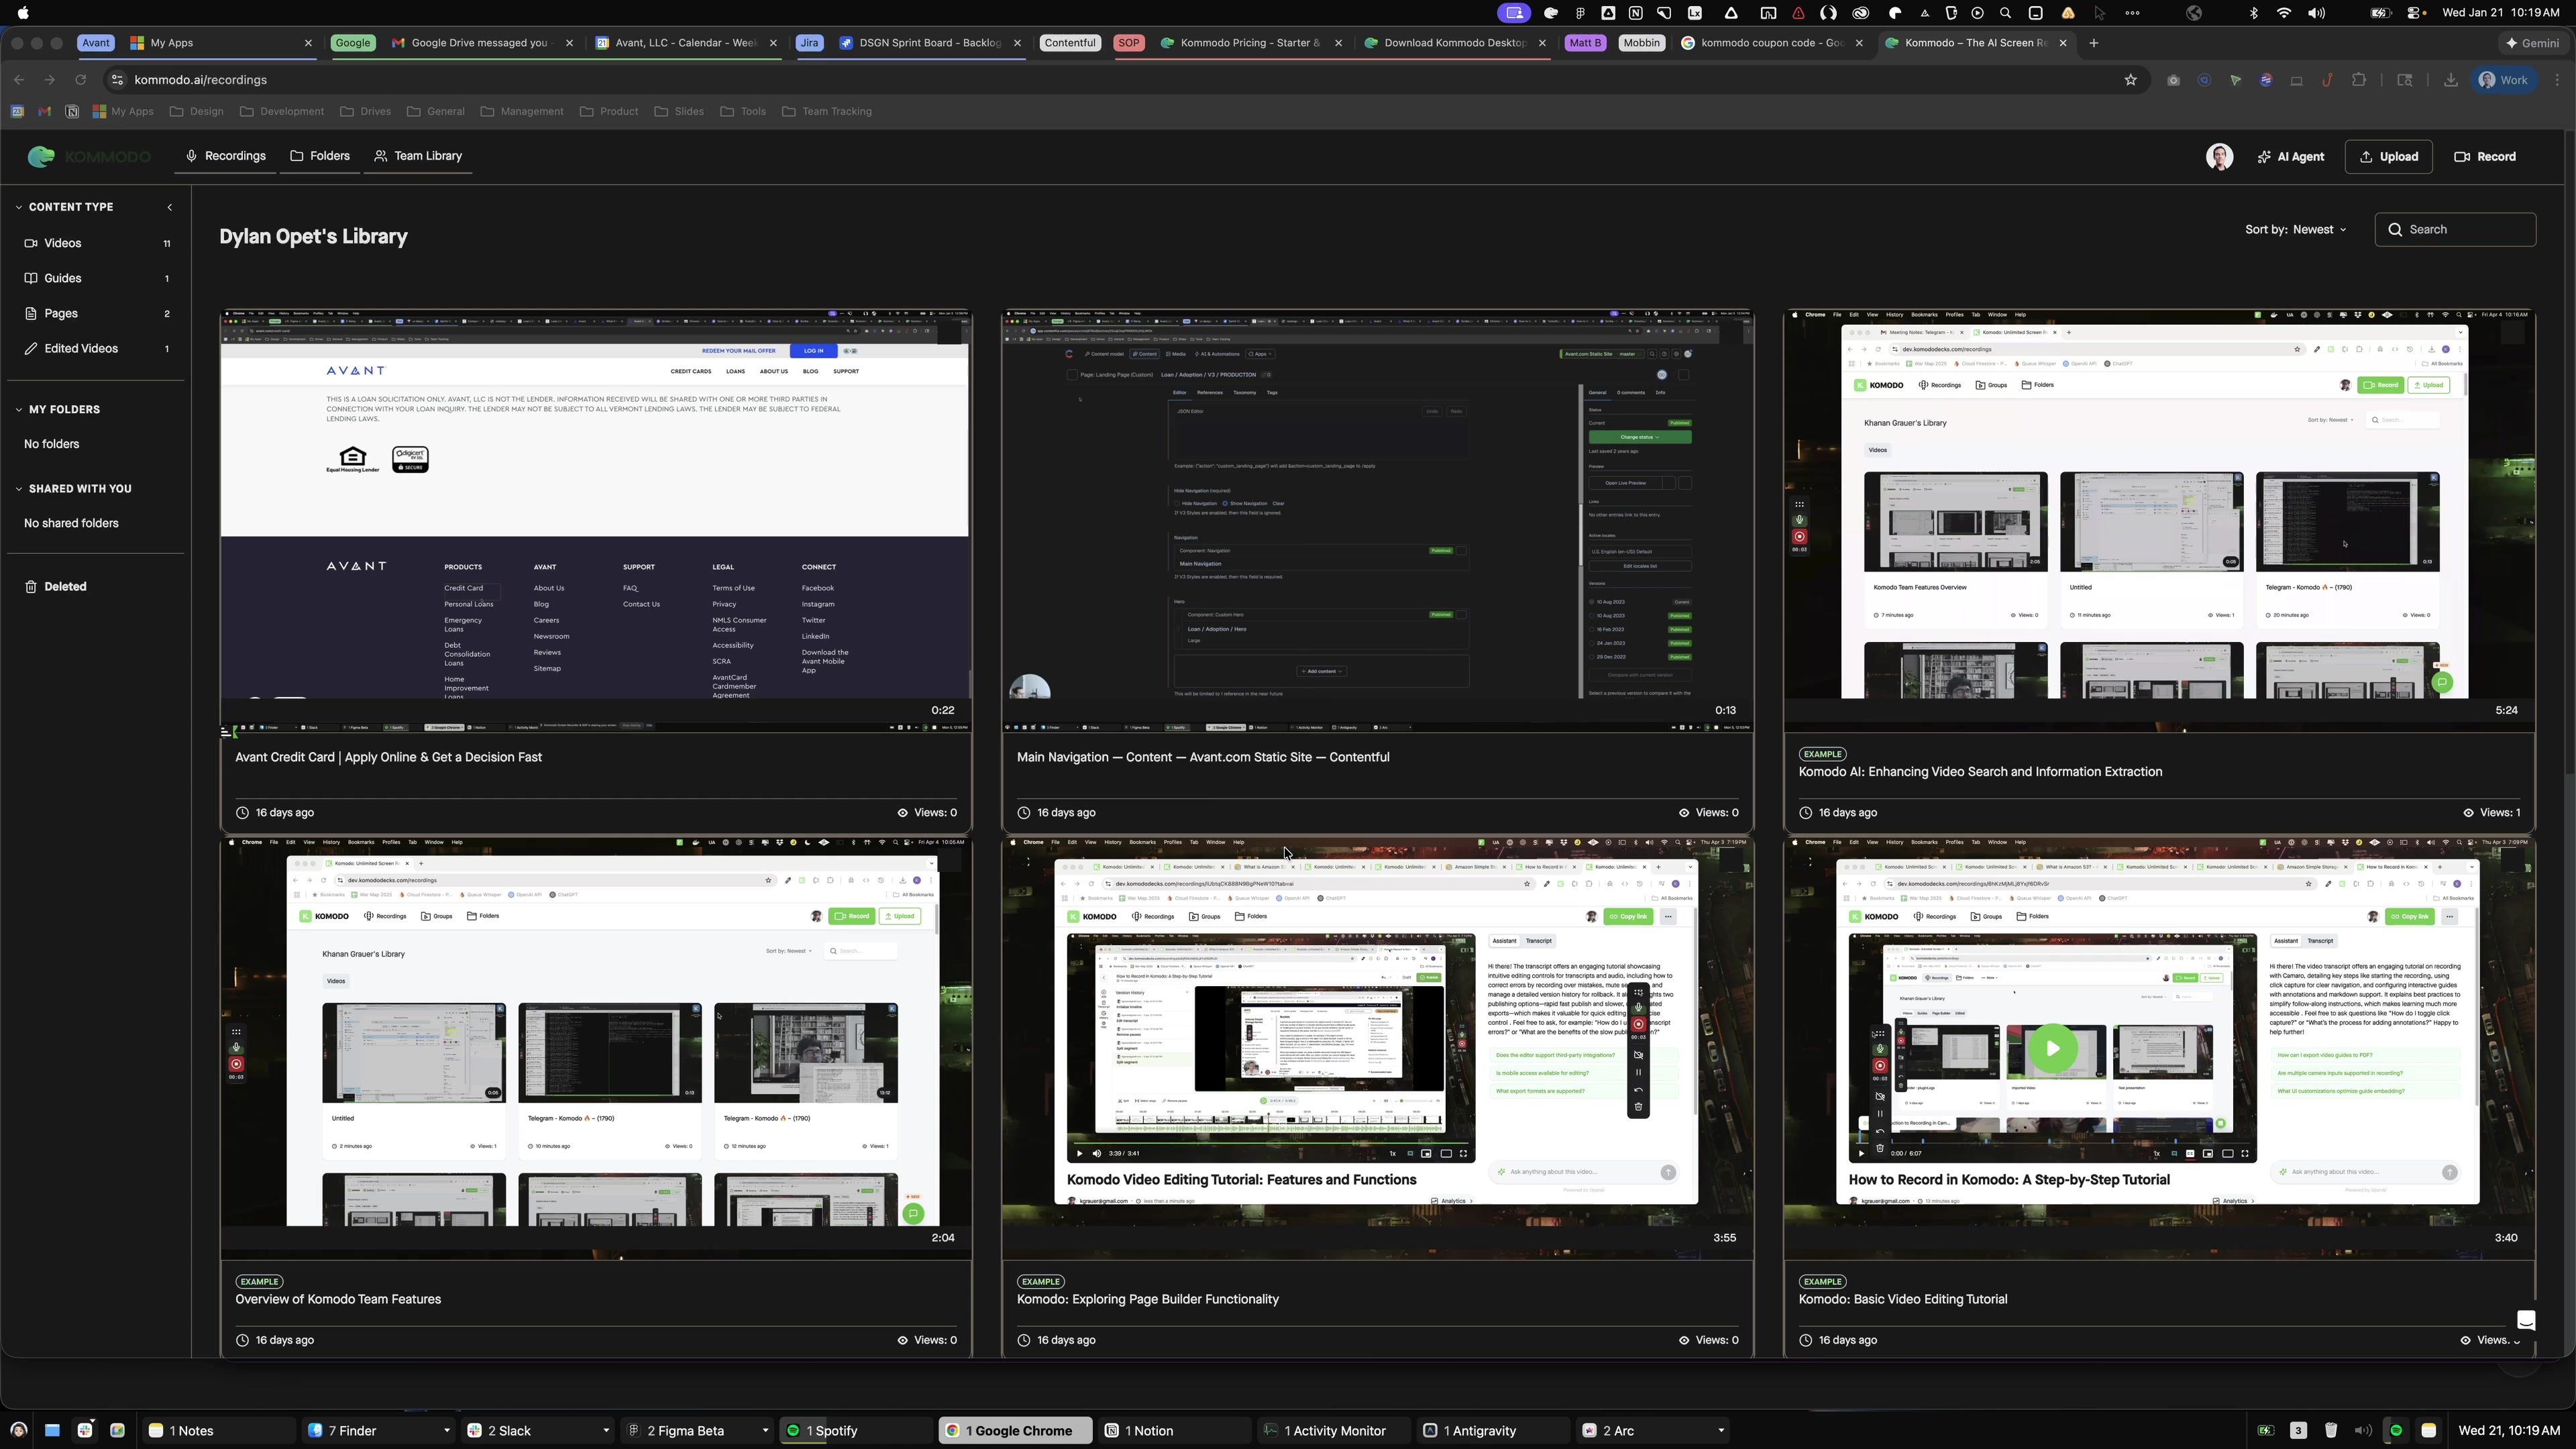2576x1449 pixels.
Task: Switch to the DSGN Sprint Board tab
Action: pyautogui.click(x=929, y=43)
